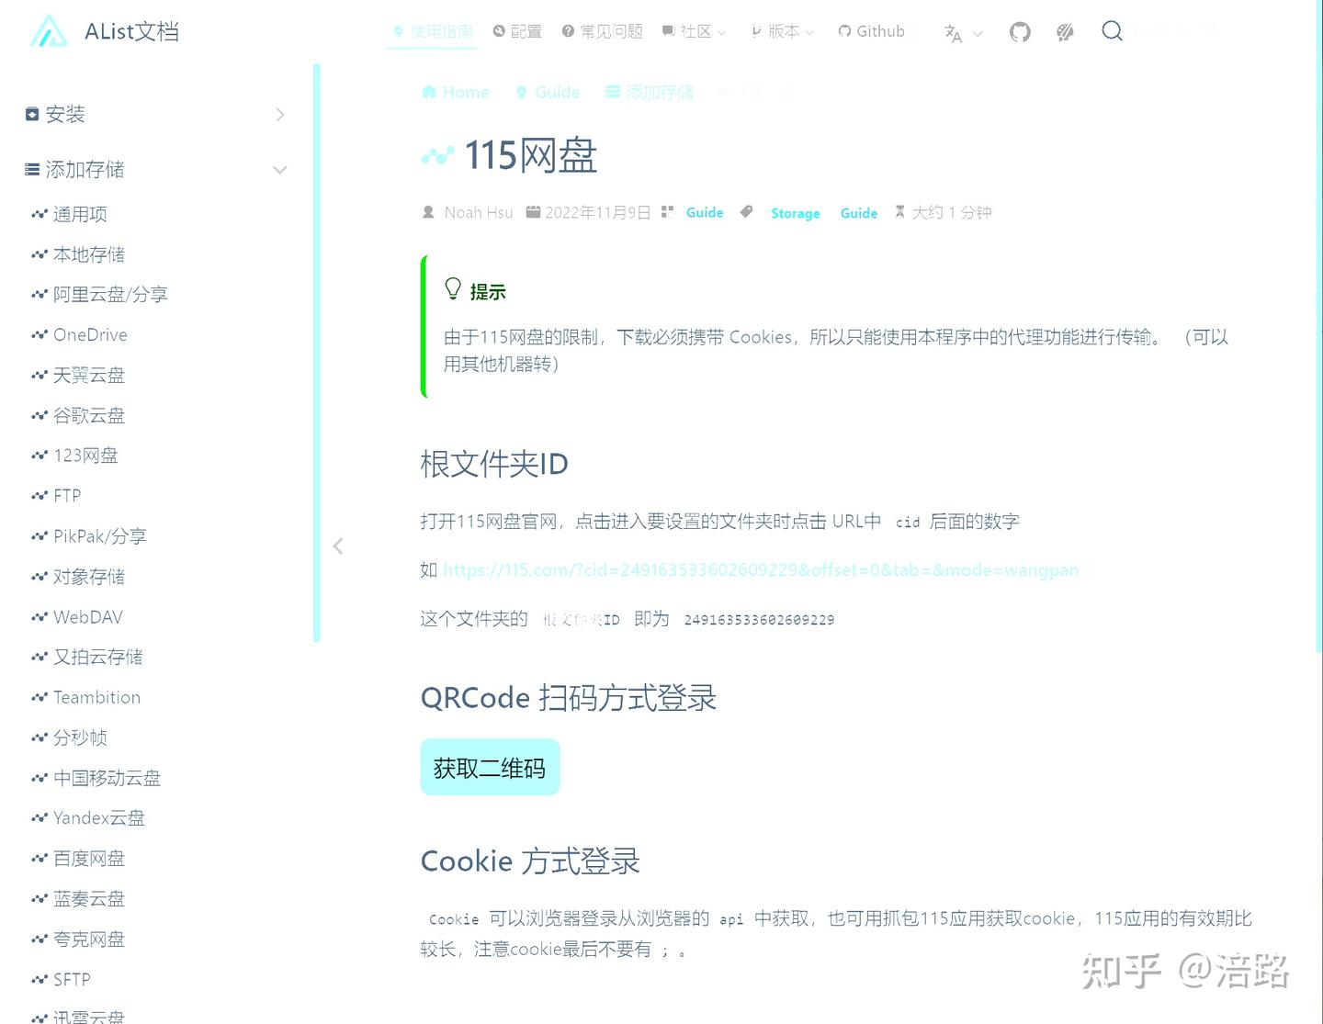Open the 社区 dropdown menu
This screenshot has width=1323, height=1024.
pyautogui.click(x=694, y=31)
